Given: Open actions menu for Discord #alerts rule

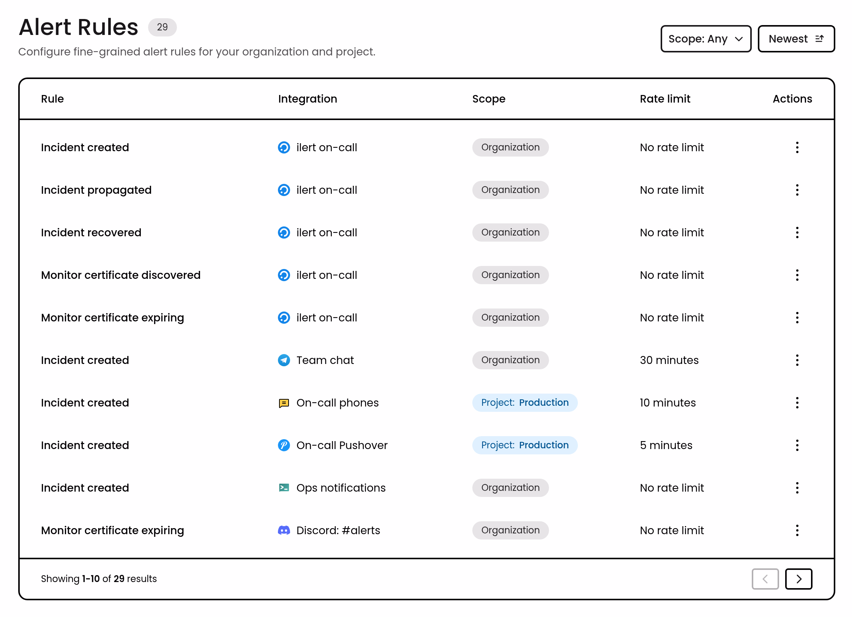Looking at the screenshot, I should [797, 530].
